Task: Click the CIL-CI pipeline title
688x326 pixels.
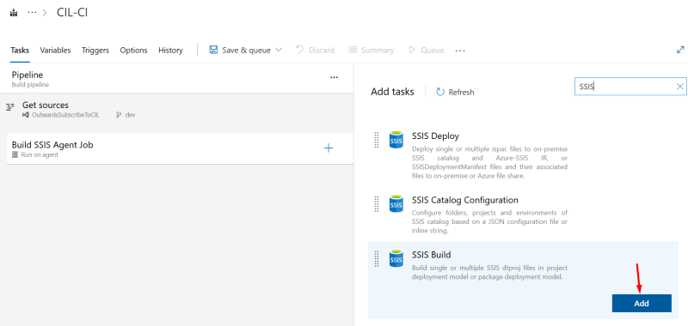Action: click(x=72, y=12)
